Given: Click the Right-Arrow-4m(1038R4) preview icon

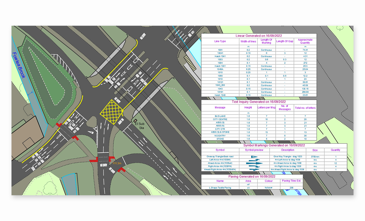Looking at the screenshot, I should coord(255,166).
